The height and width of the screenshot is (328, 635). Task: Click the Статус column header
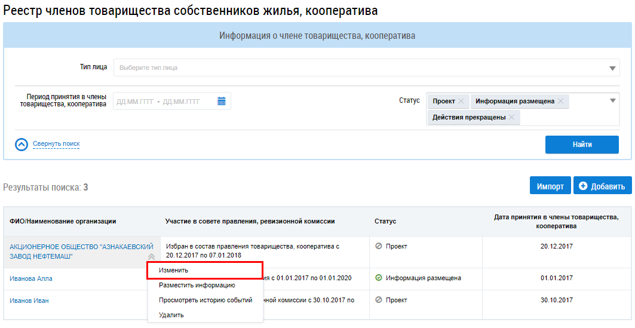pyautogui.click(x=385, y=222)
